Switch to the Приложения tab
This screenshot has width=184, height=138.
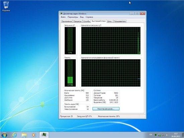pyautogui.click(x=67, y=21)
